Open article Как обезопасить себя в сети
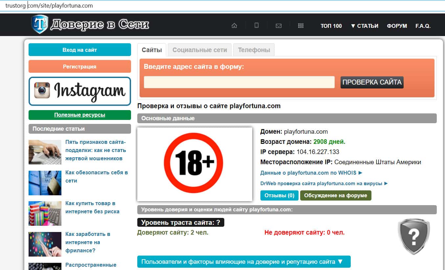This screenshot has width=445, height=270. click(97, 177)
